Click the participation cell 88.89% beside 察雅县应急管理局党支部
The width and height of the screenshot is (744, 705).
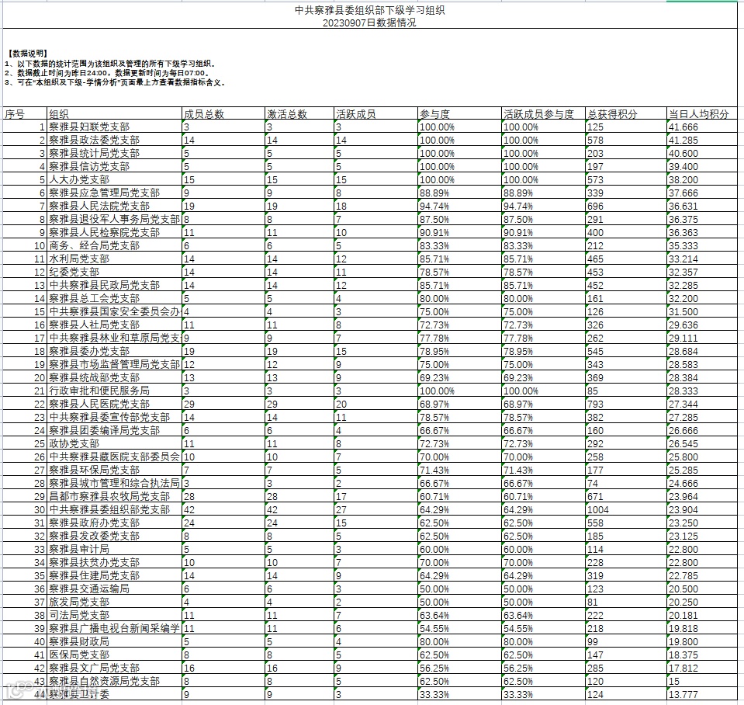[459, 193]
